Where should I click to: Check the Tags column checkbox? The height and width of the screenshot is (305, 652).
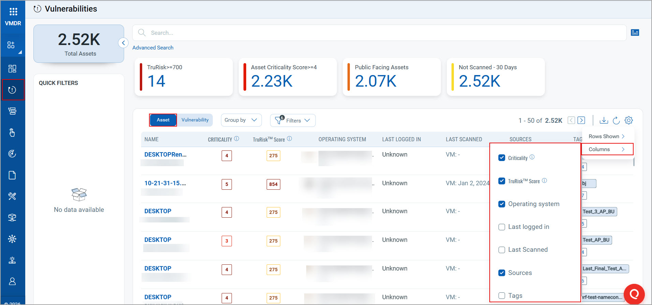502,295
